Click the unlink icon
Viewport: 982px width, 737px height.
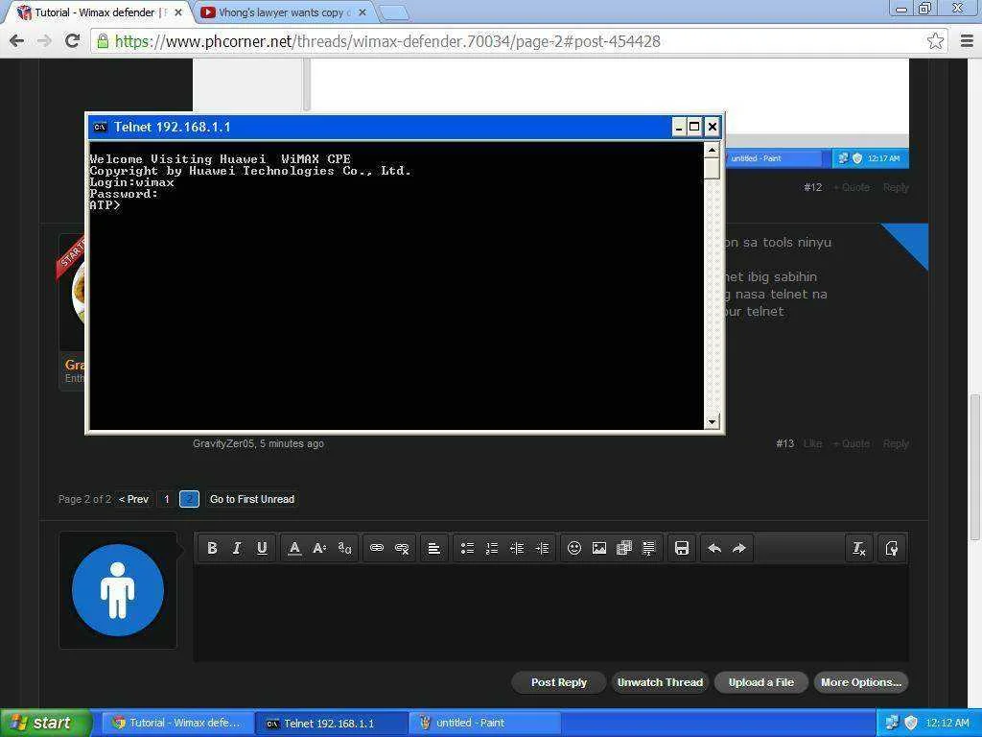(x=402, y=548)
